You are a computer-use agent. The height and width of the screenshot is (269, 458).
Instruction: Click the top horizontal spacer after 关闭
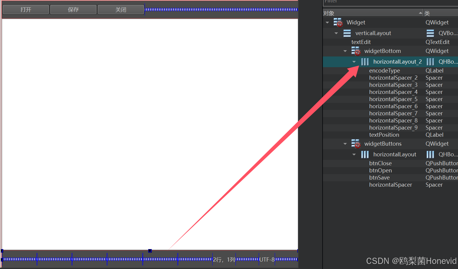[x=221, y=10]
